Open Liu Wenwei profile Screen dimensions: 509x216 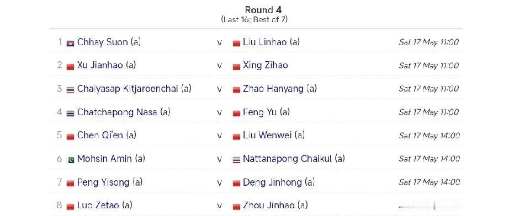click(x=267, y=136)
